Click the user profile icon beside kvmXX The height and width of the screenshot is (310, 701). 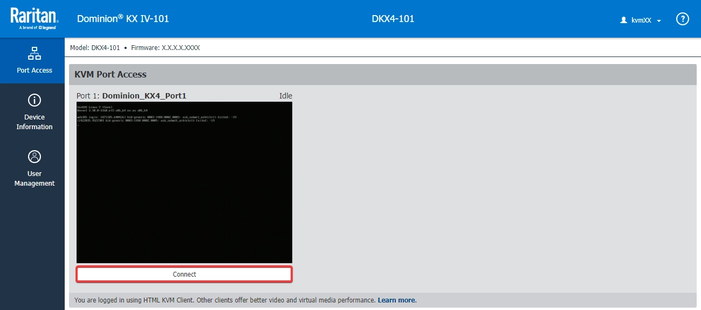click(624, 20)
